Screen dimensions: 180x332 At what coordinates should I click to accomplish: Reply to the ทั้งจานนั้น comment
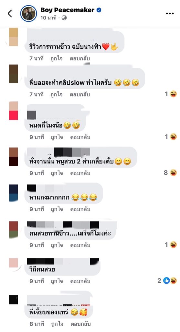click(x=80, y=173)
